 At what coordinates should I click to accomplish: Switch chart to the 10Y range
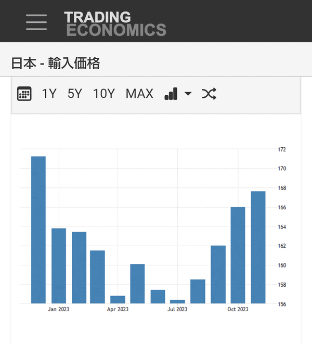104,94
